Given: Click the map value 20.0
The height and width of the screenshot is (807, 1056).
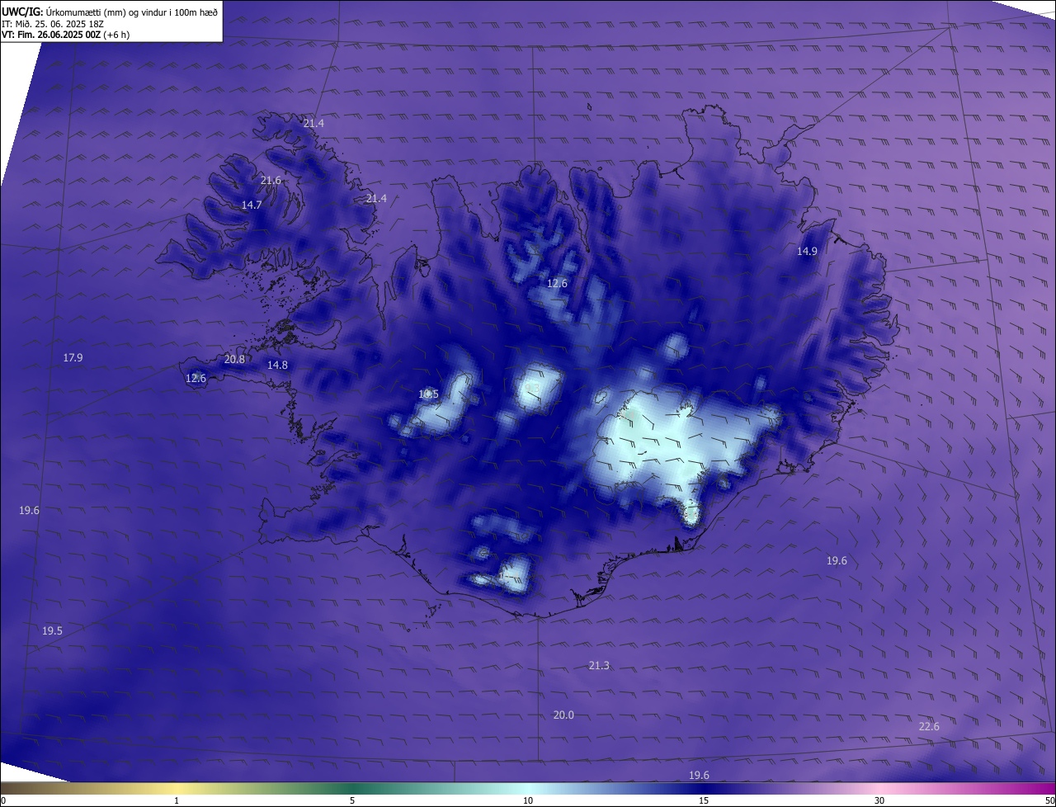Looking at the screenshot, I should click(x=563, y=715).
